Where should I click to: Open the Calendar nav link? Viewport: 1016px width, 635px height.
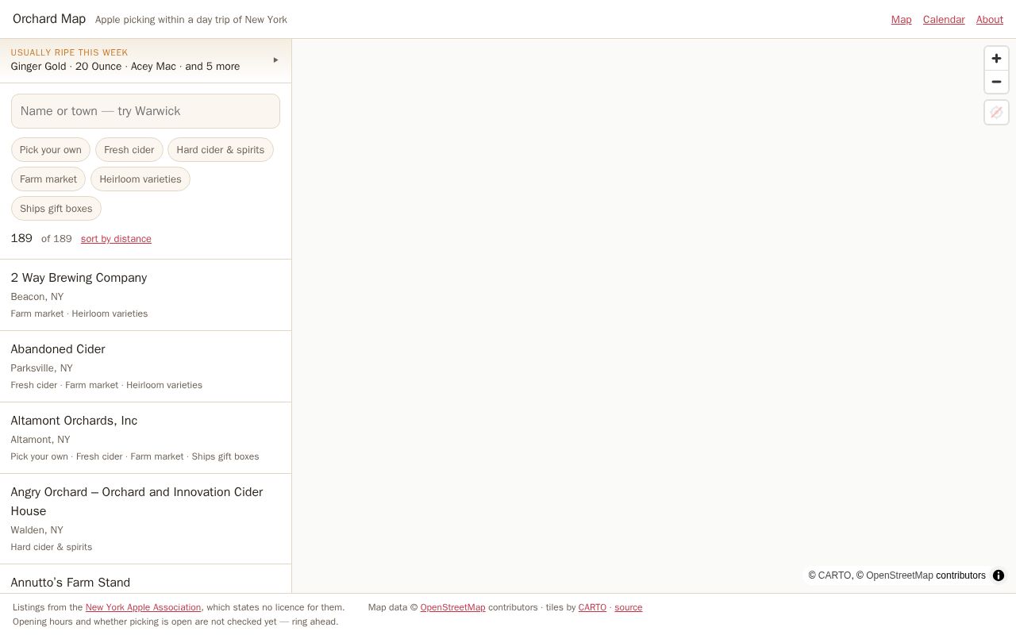[x=944, y=20]
